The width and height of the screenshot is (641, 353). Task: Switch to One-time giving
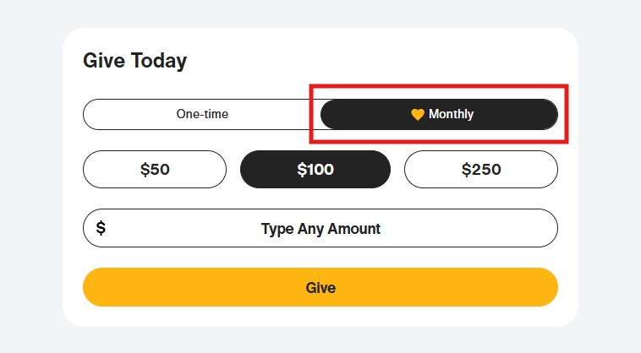coord(201,114)
